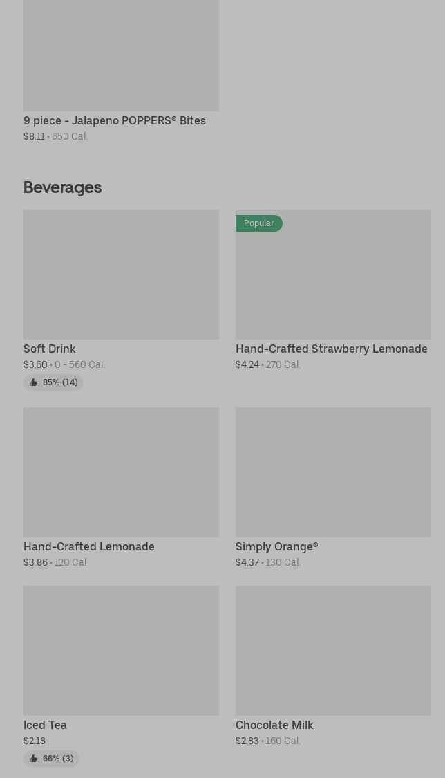The height and width of the screenshot is (778, 445).
Task: Select the 9 piece Jalapeno POPPERS Bites title
Action: click(x=115, y=120)
